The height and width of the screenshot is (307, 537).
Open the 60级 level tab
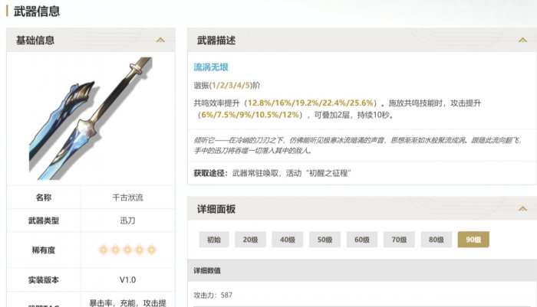362,240
